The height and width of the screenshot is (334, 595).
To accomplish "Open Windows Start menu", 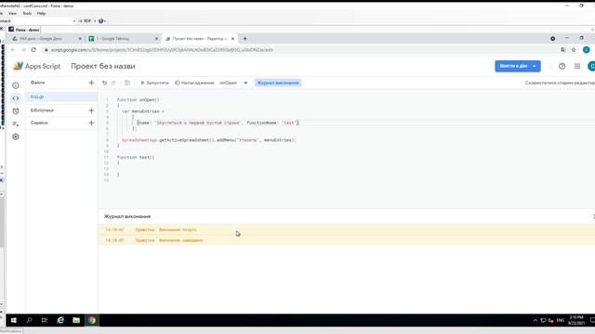I will point(14,320).
